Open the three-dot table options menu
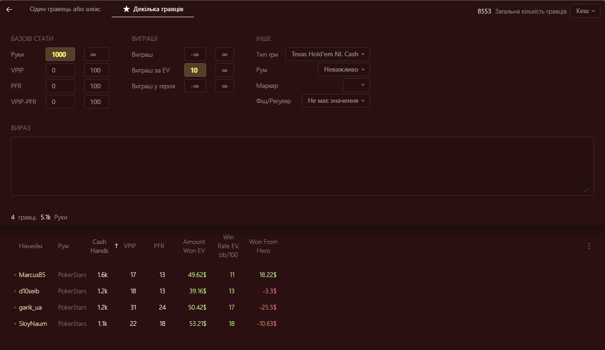The image size is (605, 350). [589, 246]
